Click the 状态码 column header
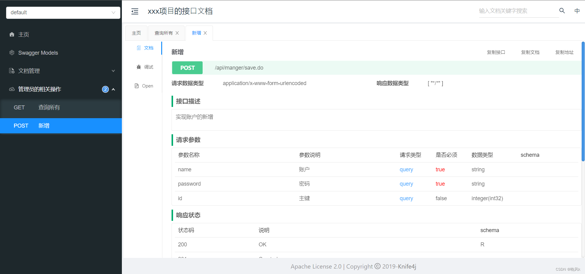The image size is (585, 274). point(186,230)
